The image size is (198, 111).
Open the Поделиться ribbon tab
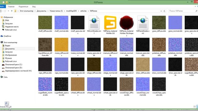pyautogui.click(x=24, y=6)
